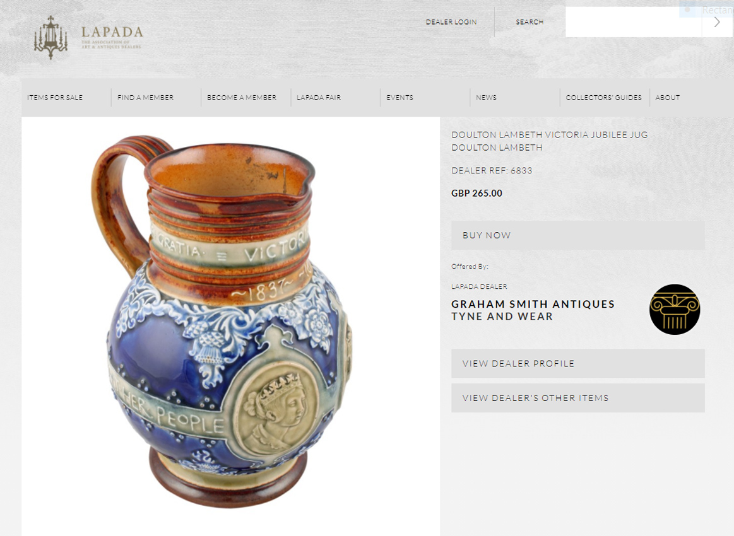
Task: Click the Buy Now button
Action: (x=577, y=235)
